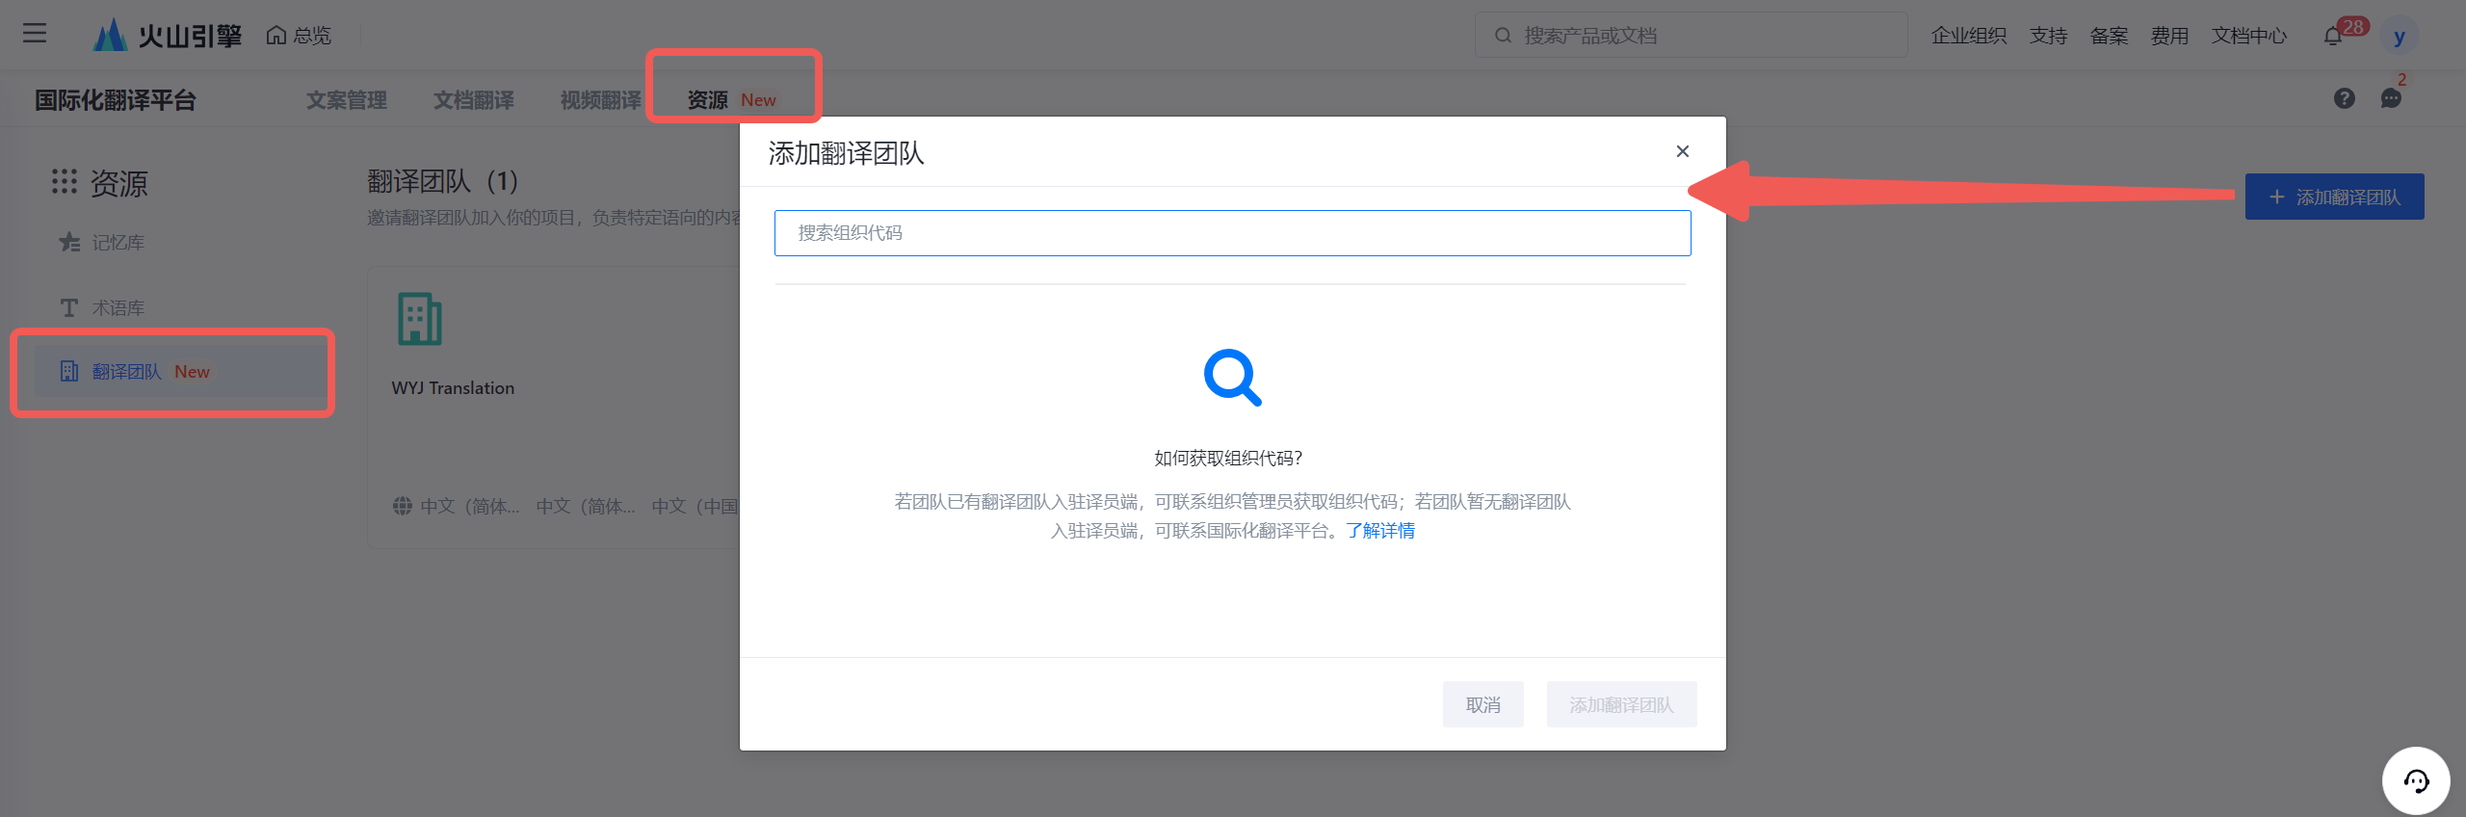Viewport: 2466px width, 817px height.
Task: Switch to 视频翻译 tab
Action: point(600,100)
